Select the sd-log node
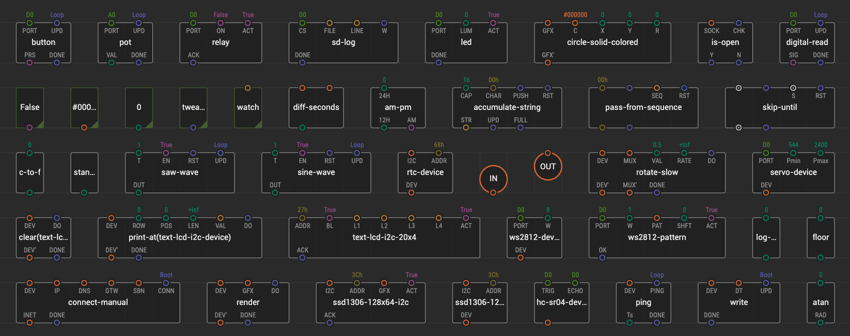Screen dimensions: 850x336 coord(343,42)
